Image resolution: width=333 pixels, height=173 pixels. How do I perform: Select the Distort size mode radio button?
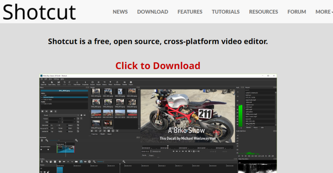[x=67, y=125]
